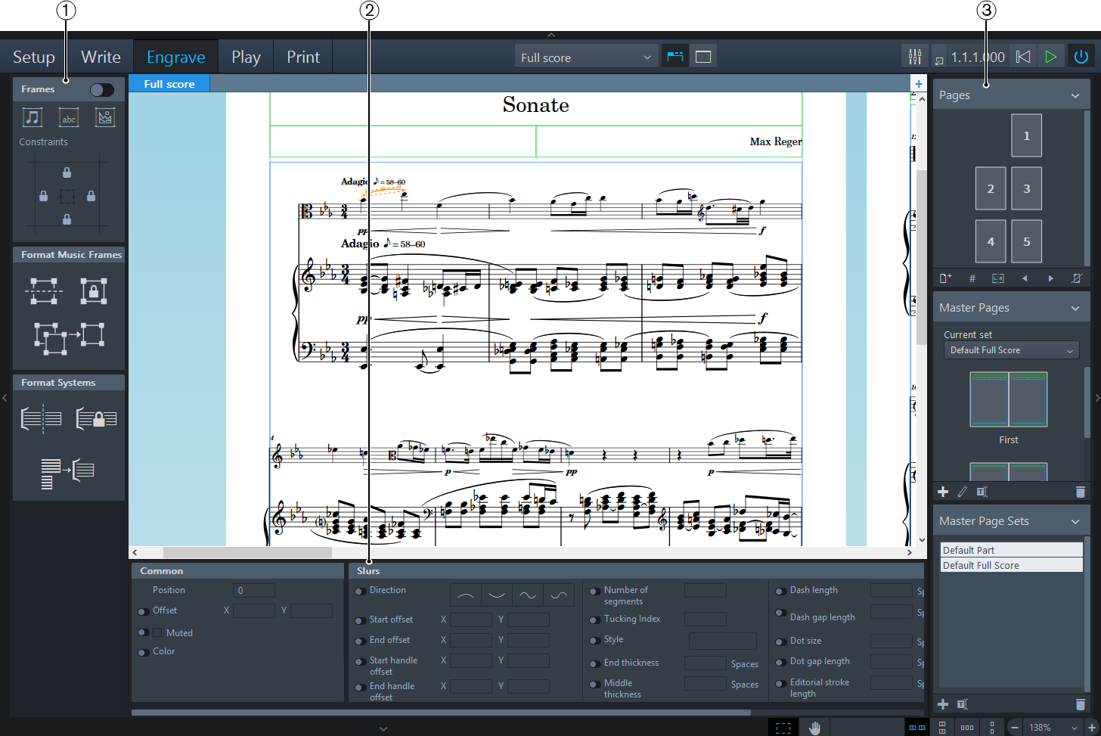Open Current set Default Full Score dropdown
Viewport: 1101px width, 736px height.
pyautogui.click(x=1011, y=350)
